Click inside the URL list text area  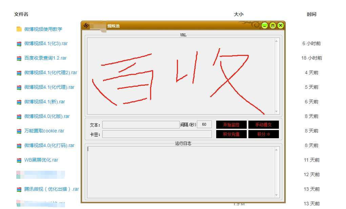click(181, 76)
